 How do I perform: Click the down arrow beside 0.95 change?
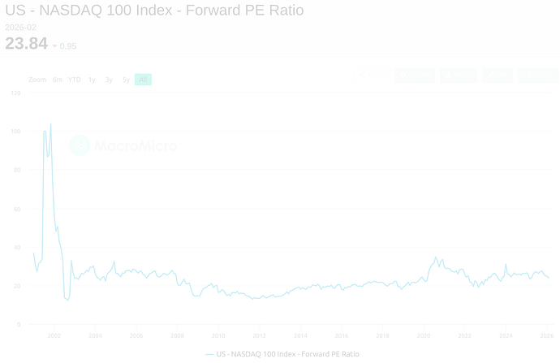click(54, 46)
